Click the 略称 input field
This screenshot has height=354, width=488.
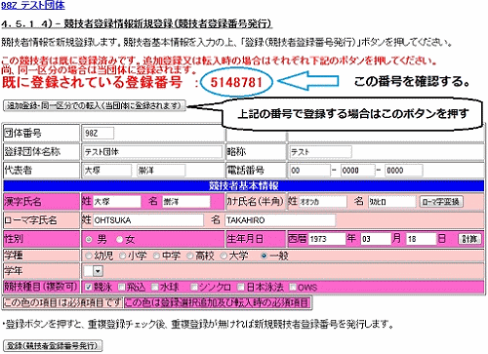(x=321, y=152)
